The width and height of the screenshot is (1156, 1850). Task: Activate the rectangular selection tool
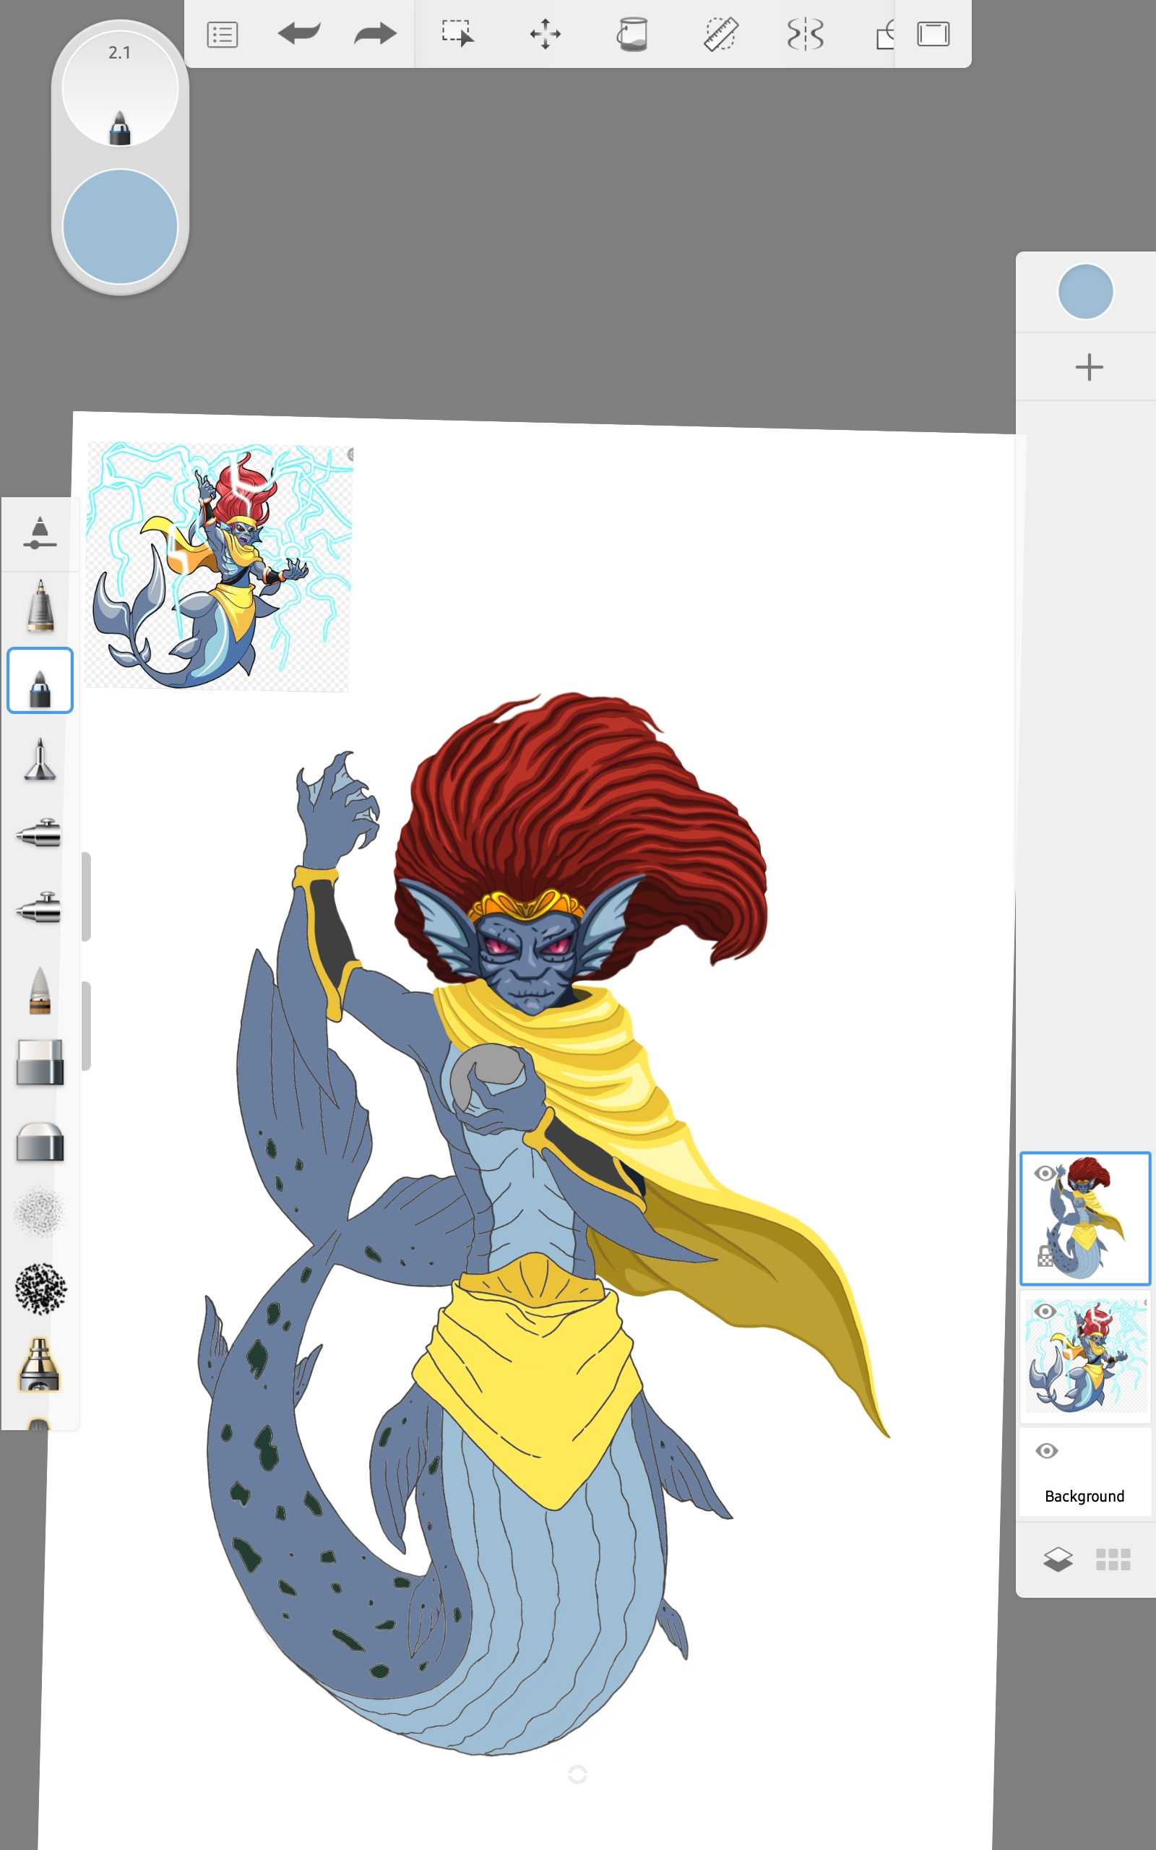(x=457, y=34)
